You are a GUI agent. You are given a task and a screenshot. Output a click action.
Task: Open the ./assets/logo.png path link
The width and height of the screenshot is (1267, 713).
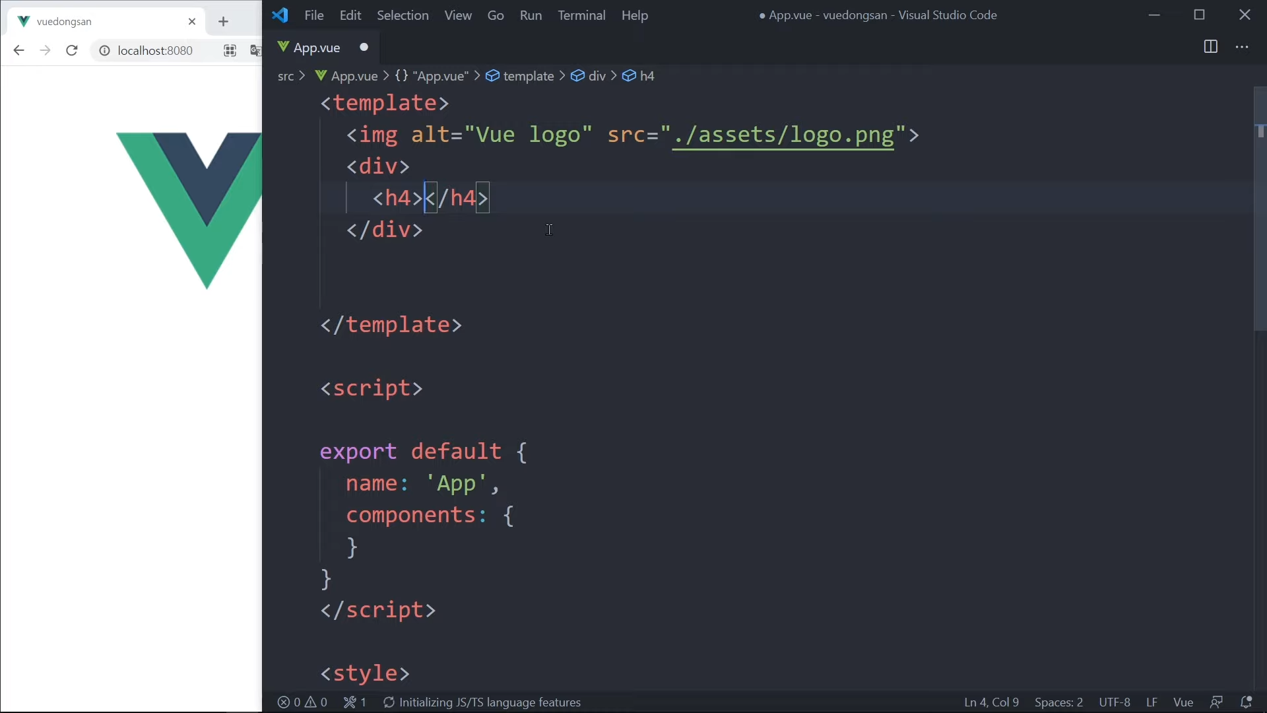click(783, 135)
